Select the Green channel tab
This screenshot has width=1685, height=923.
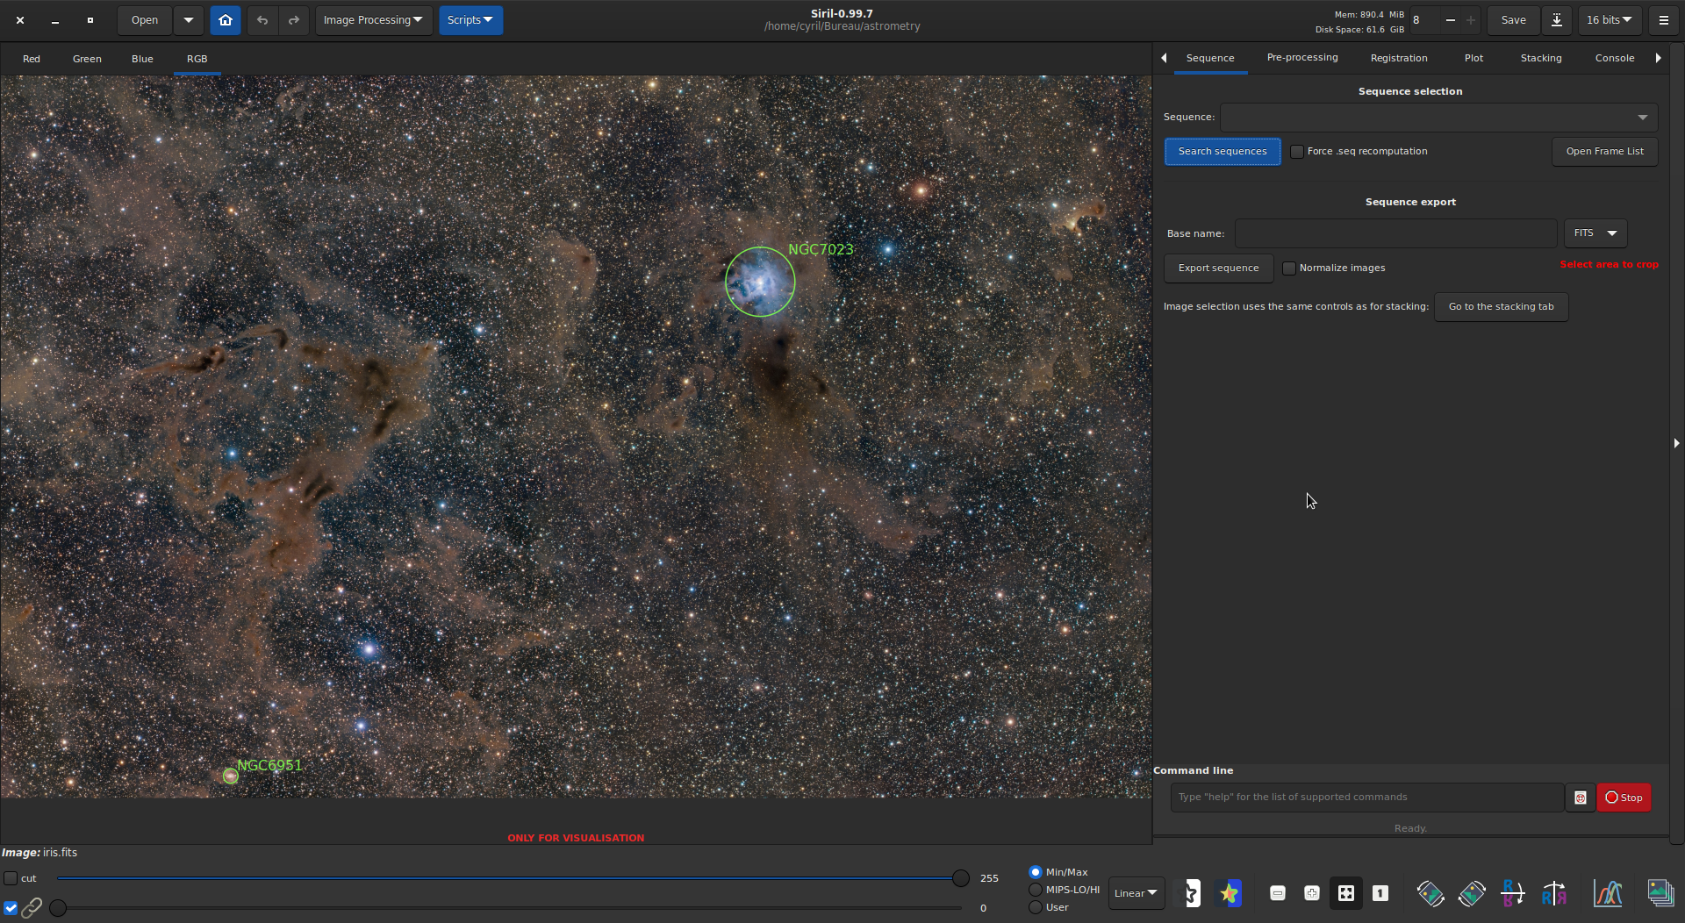[87, 59]
